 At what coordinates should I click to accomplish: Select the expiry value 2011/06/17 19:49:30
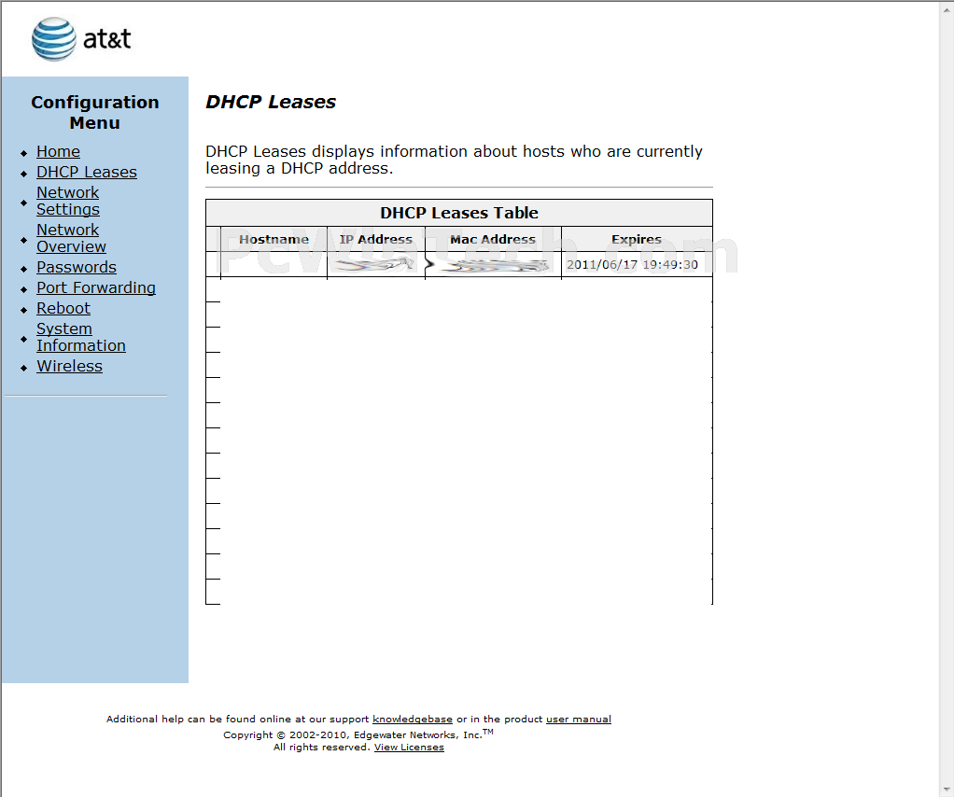(632, 265)
